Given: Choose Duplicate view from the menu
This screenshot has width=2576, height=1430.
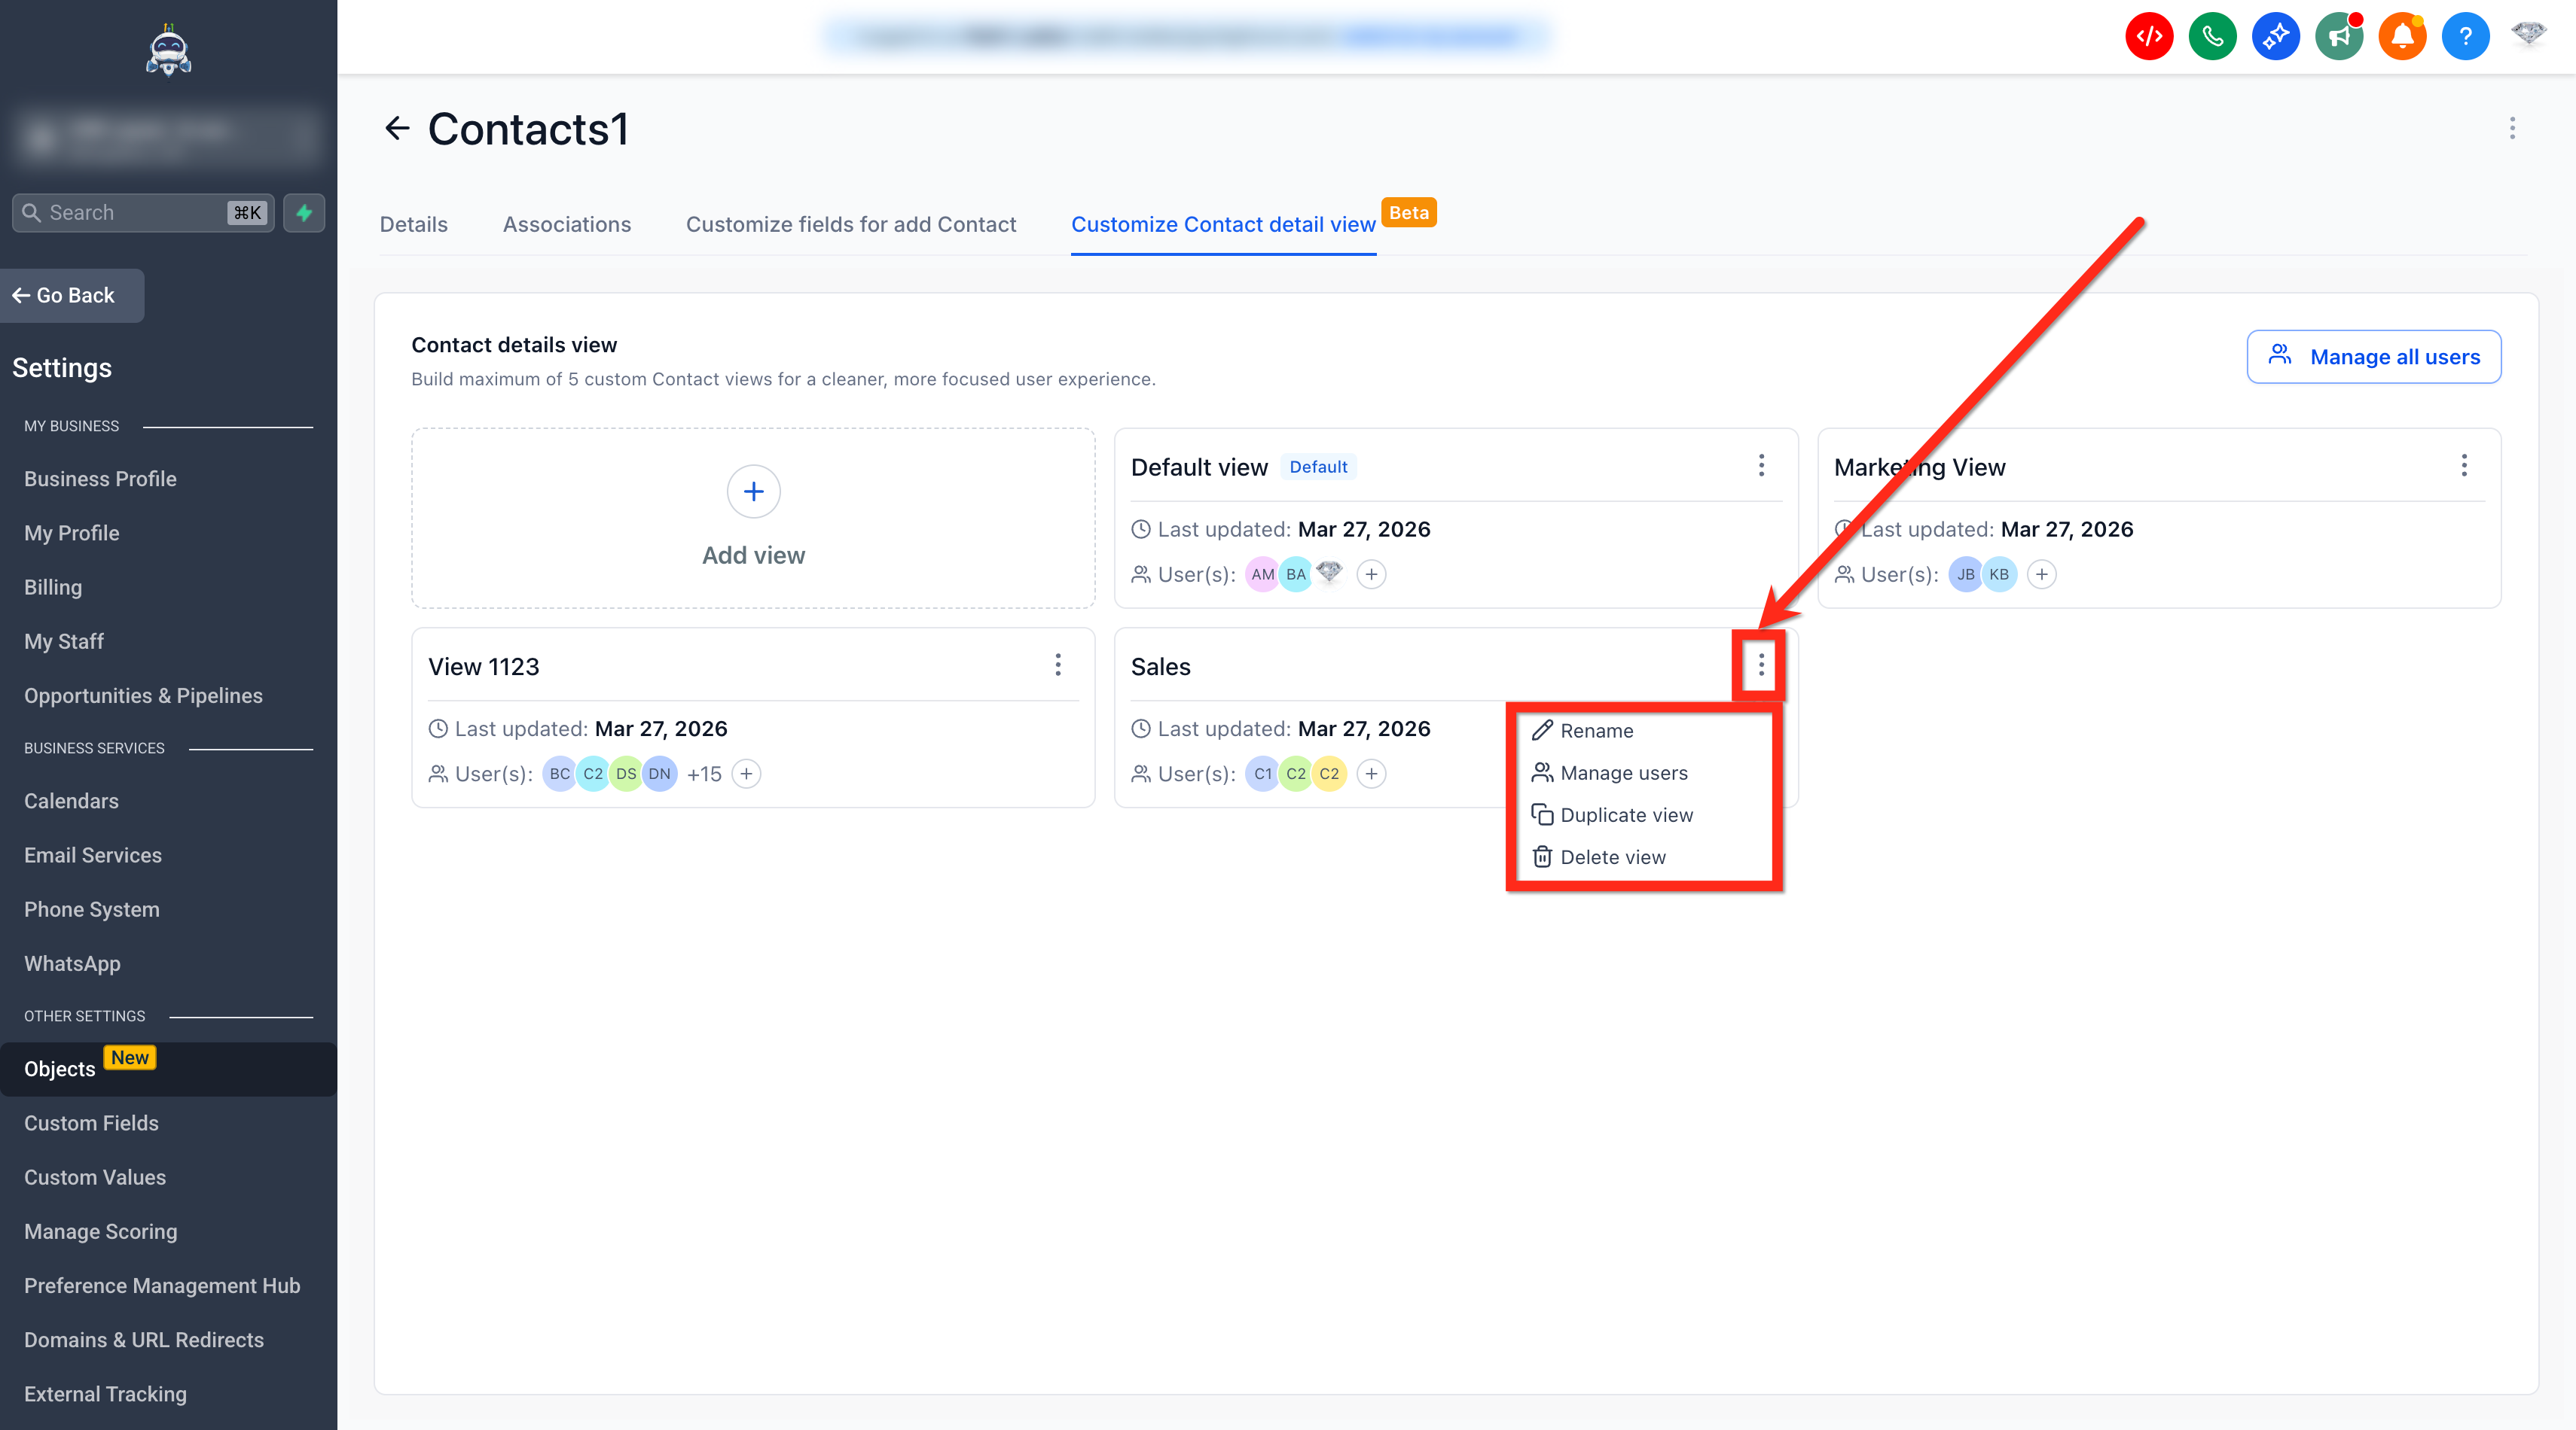Looking at the screenshot, I should 1625,815.
